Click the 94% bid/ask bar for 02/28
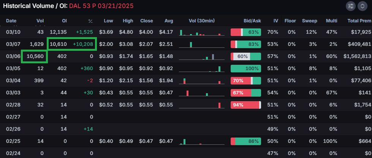Screen dimensions: 372x158 pos(246,105)
